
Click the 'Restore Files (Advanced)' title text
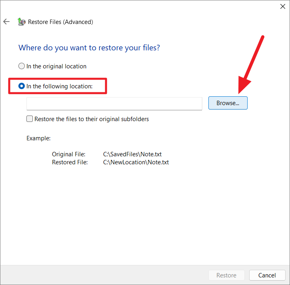(x=60, y=22)
